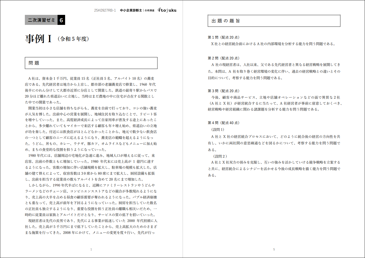
Task: Click the black number 6 badge
Action: pos(61,20)
